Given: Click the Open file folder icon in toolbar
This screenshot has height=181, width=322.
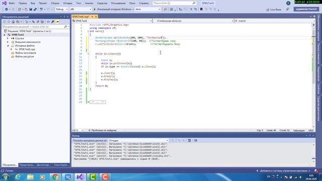Looking at the screenshot, I should (26, 9).
